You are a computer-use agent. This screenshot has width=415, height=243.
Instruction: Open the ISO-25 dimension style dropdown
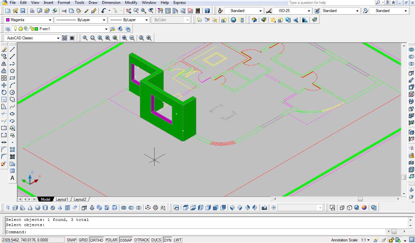coord(309,11)
